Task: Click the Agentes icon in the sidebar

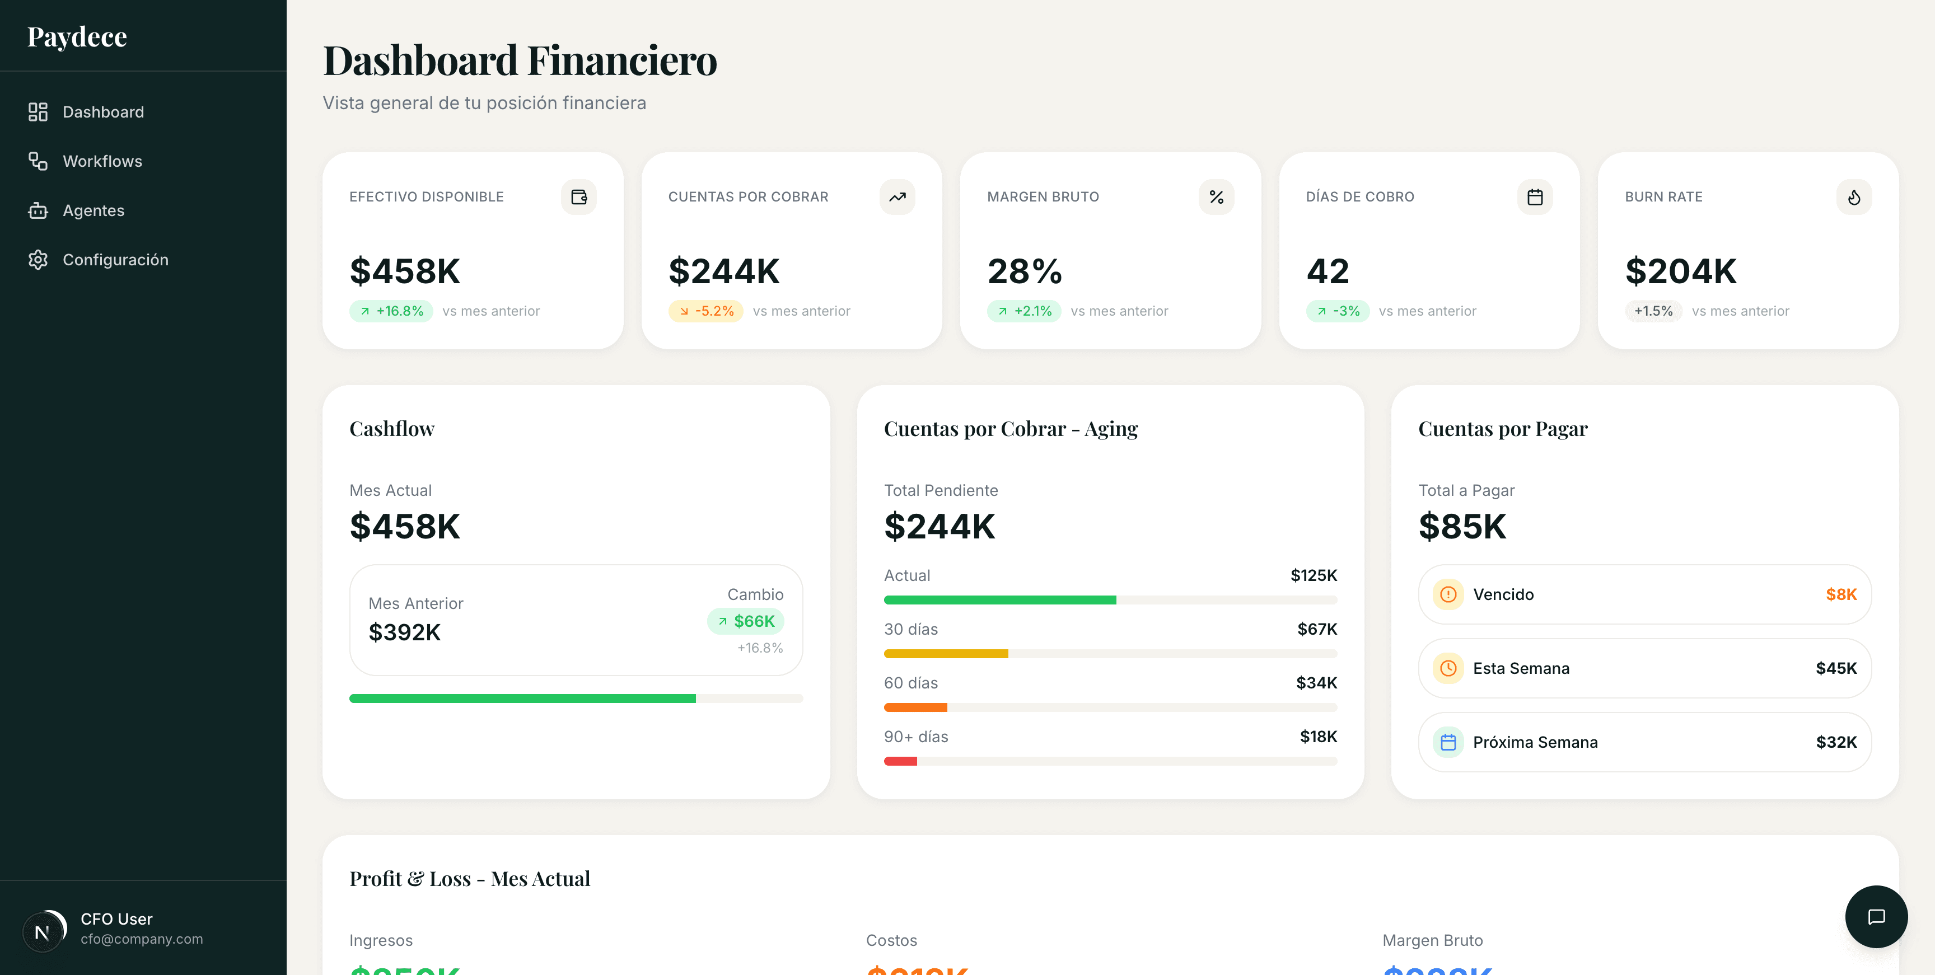Action: point(37,210)
